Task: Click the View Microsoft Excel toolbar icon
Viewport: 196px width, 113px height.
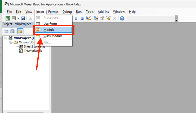Action: coord(8,18)
